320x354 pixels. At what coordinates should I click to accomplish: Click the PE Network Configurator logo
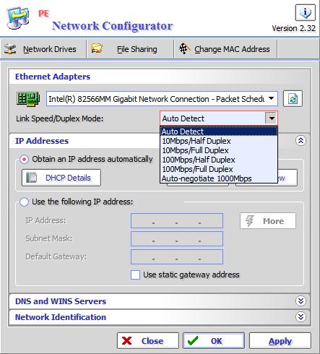pyautogui.click(x=18, y=18)
